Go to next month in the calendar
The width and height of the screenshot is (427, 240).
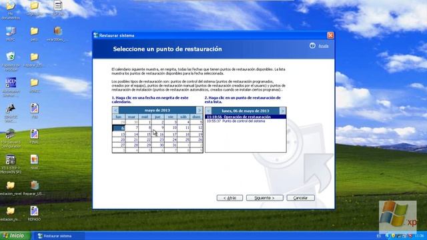click(199, 110)
